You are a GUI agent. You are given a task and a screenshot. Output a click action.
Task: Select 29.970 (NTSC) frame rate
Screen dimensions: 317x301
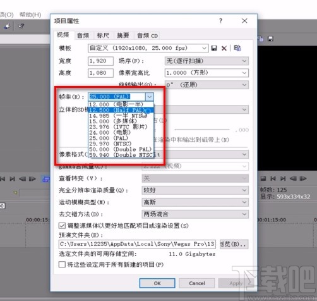click(121, 144)
